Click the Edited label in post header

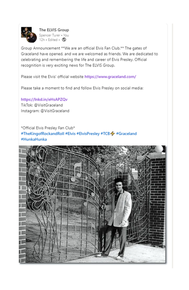(x=53, y=40)
